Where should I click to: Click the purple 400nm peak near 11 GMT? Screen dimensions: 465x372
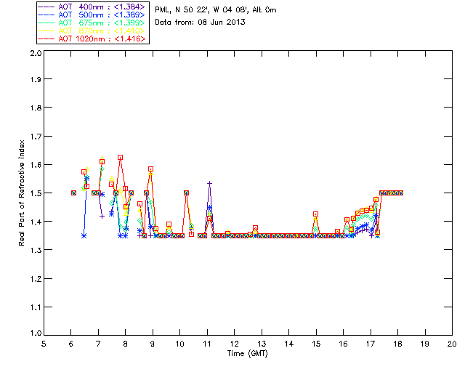[210, 184]
